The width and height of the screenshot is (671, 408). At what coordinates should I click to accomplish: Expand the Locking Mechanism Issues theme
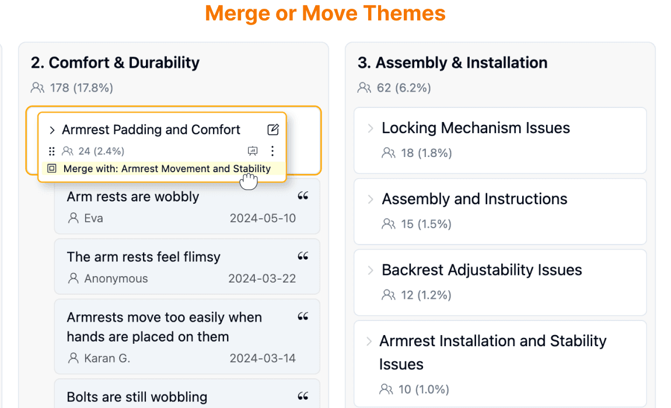click(x=370, y=128)
